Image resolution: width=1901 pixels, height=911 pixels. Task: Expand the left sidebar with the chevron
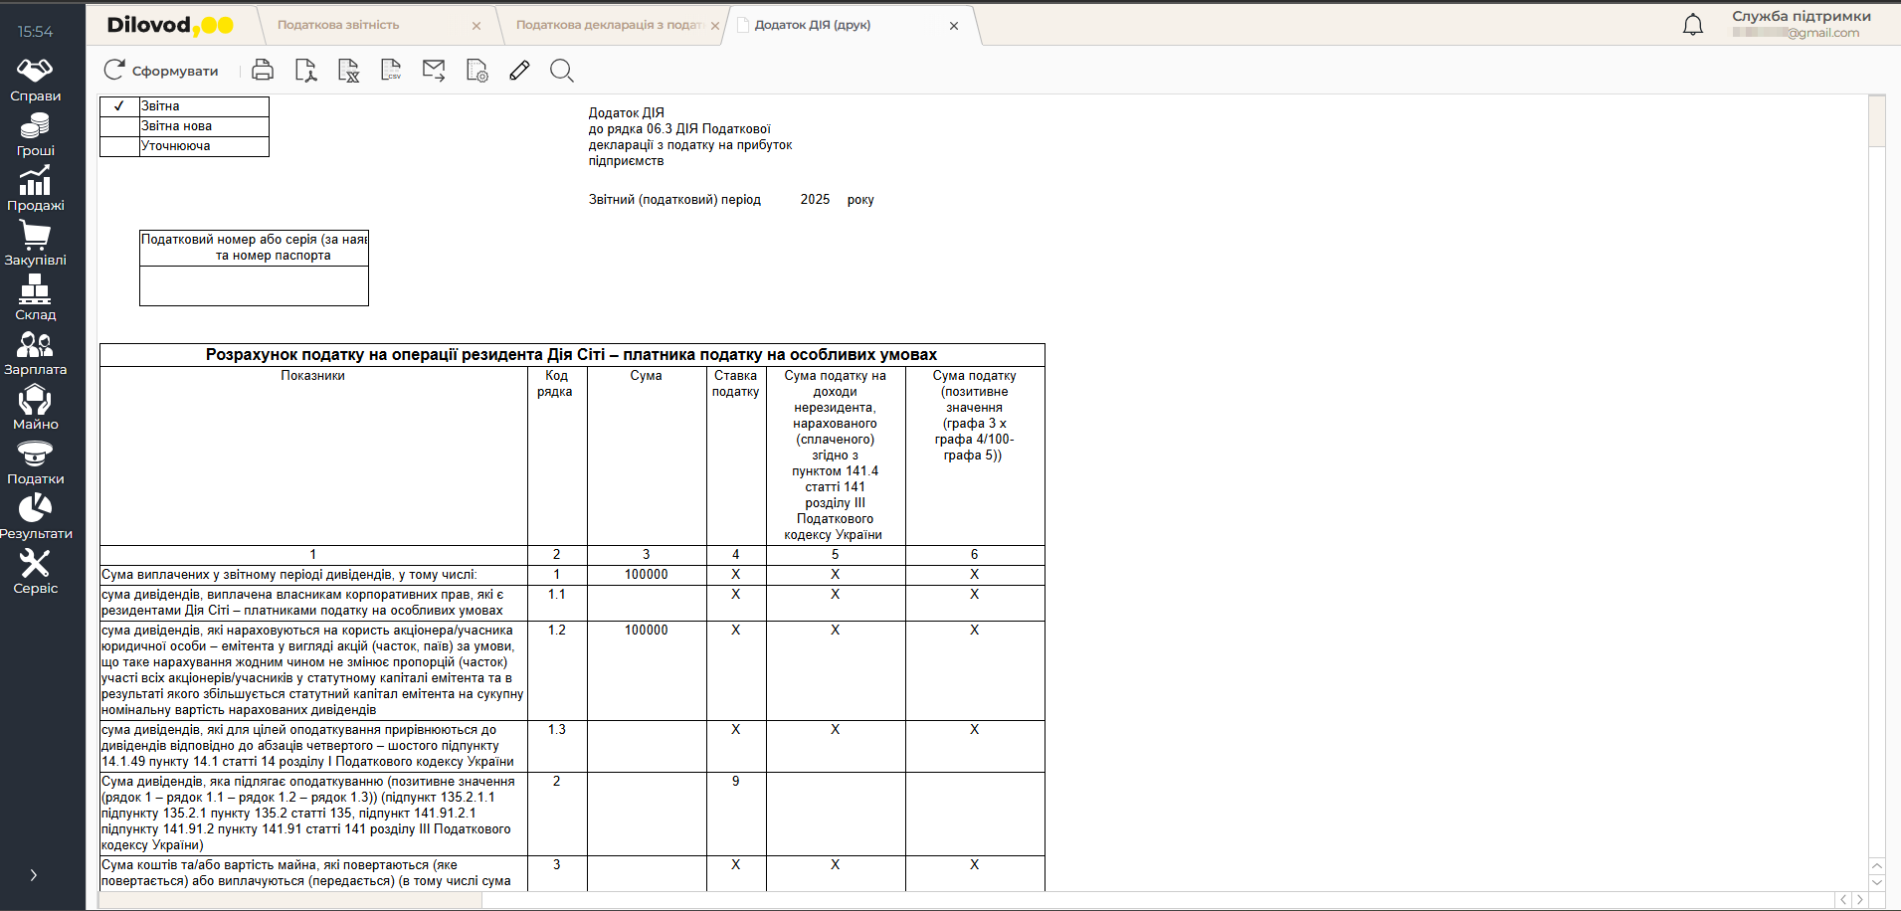34,875
